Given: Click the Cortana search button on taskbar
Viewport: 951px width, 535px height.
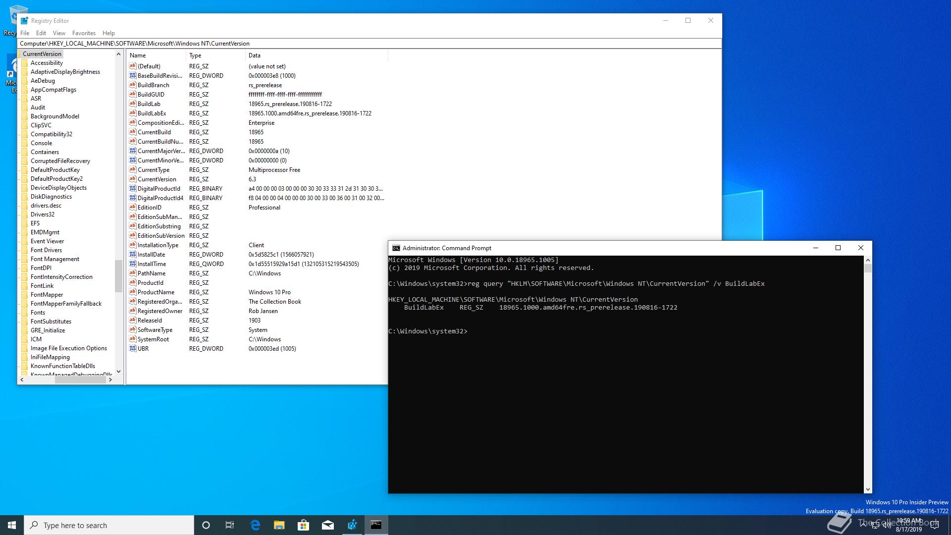Looking at the screenshot, I should pyautogui.click(x=206, y=525).
